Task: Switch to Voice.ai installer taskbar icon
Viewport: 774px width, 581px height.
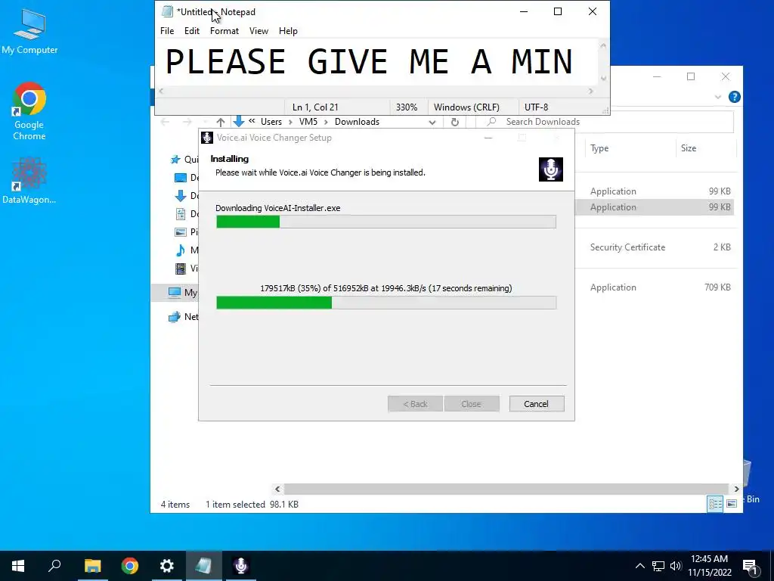Action: click(x=241, y=566)
